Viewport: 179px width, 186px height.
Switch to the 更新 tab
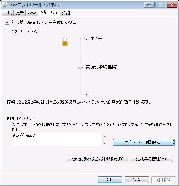click(x=20, y=13)
